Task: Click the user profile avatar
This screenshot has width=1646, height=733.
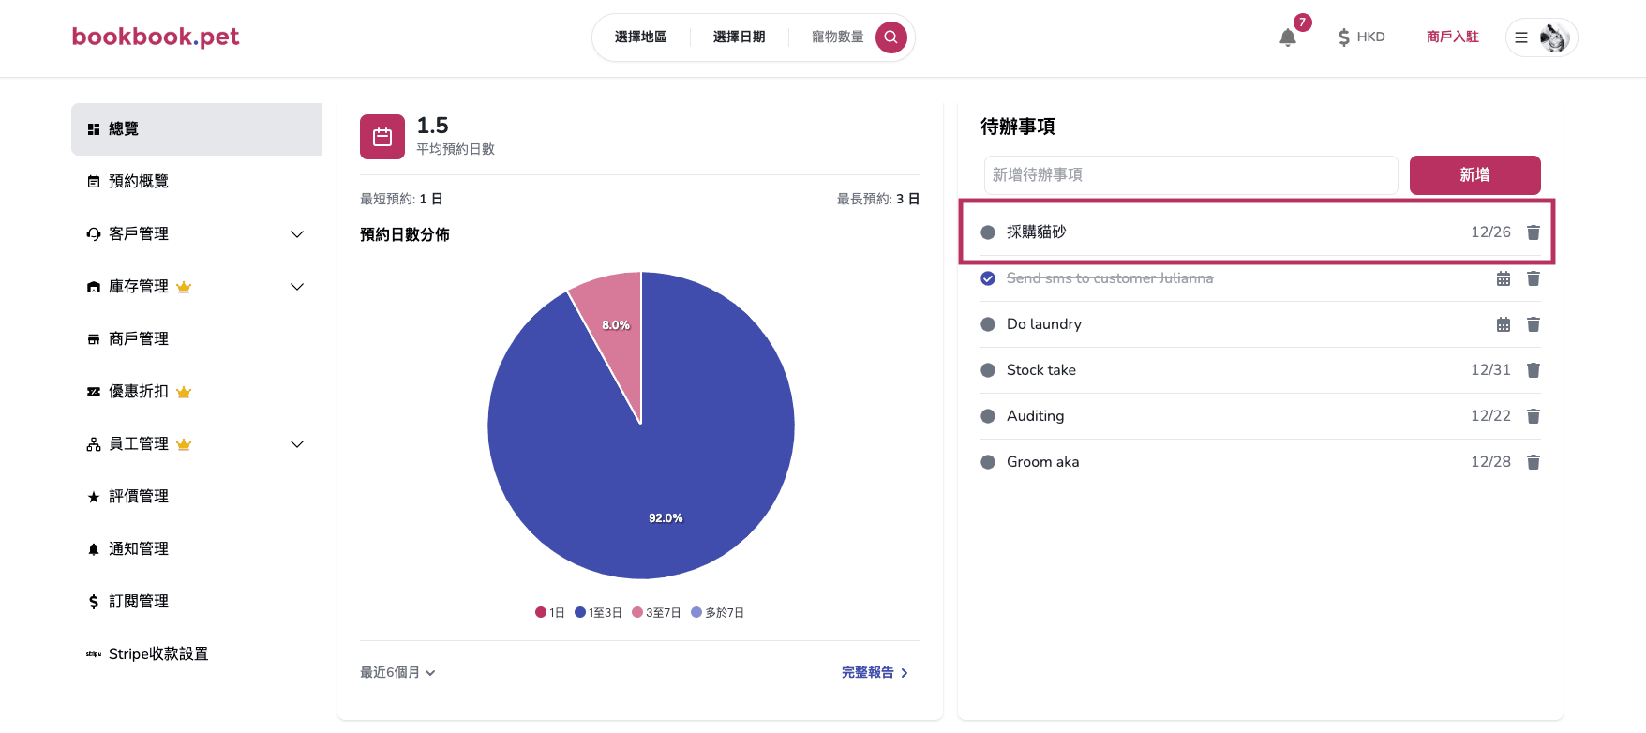Action: pyautogui.click(x=1553, y=37)
